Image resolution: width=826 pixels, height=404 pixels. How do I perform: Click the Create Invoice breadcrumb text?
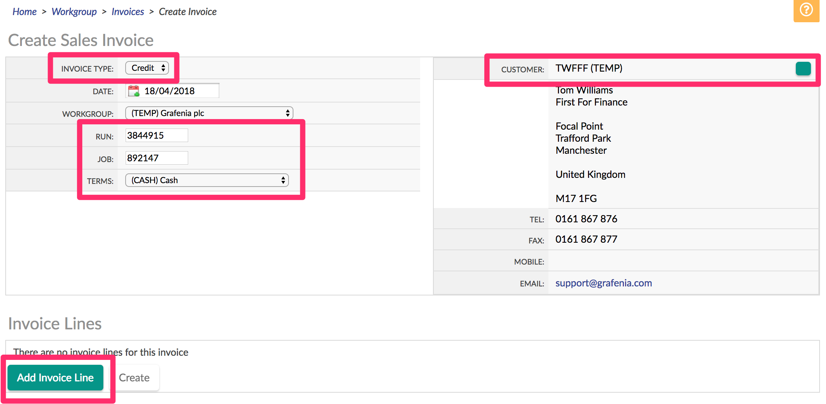click(187, 11)
